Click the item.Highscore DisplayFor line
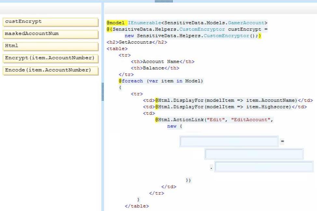The width and height of the screenshot is (317, 211). (225, 107)
